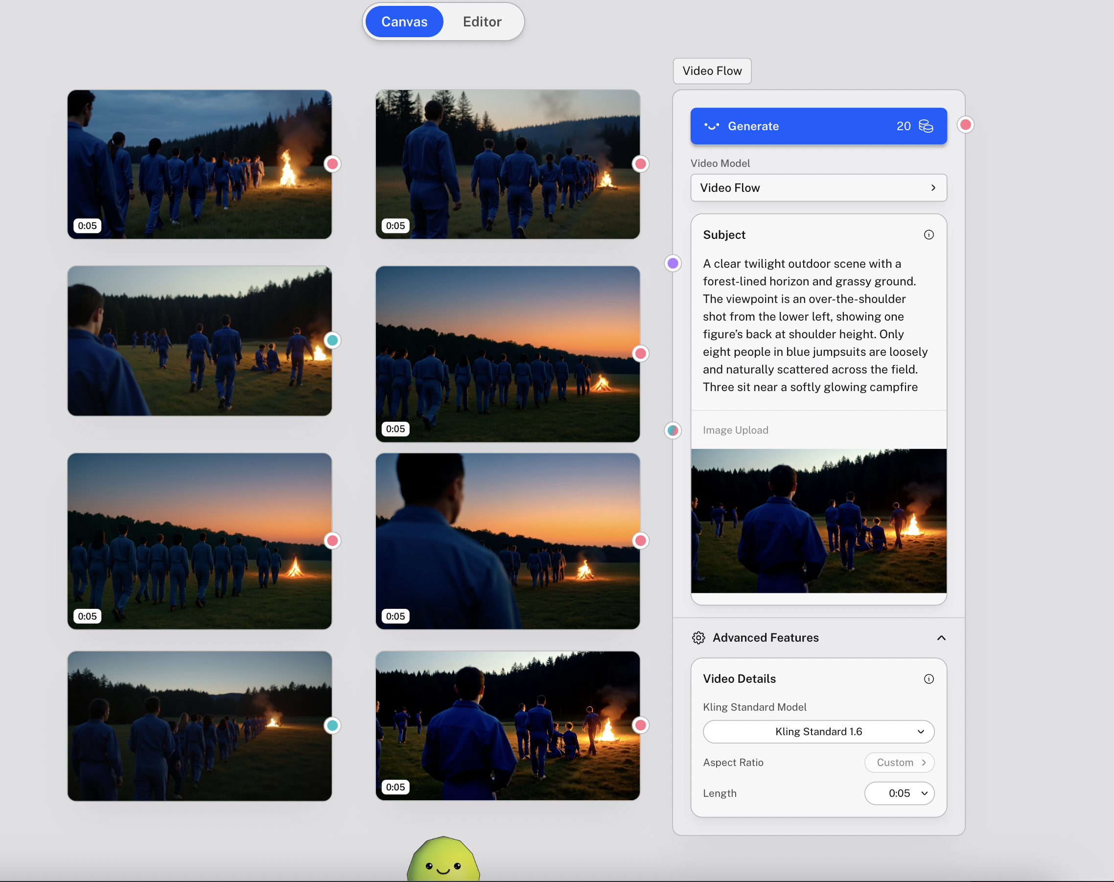Click the purple connector dot beside Subject
Viewport: 1114px width, 882px height.
coord(673,263)
